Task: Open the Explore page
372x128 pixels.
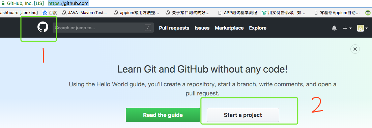Action: click(258, 28)
